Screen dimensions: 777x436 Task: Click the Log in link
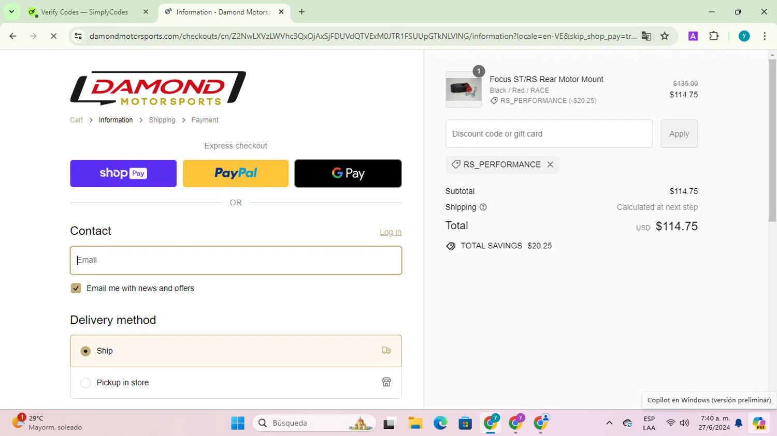pyautogui.click(x=391, y=232)
